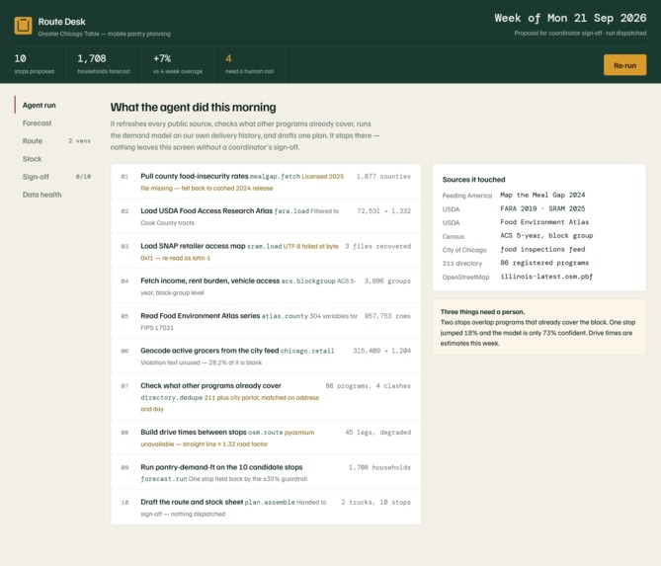Click the directory.dedupe code label
This screenshot has height=566, width=661.
(x=172, y=398)
